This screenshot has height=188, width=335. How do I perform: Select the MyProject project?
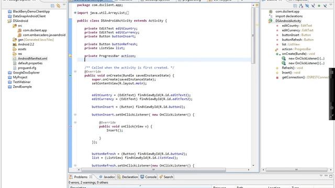point(20,77)
